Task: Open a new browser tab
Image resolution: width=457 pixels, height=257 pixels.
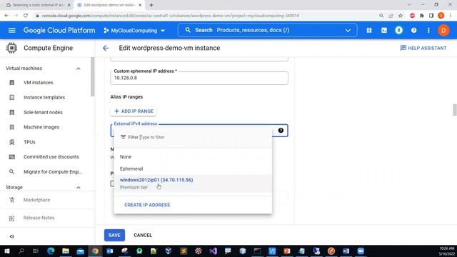Action: tap(151, 5)
